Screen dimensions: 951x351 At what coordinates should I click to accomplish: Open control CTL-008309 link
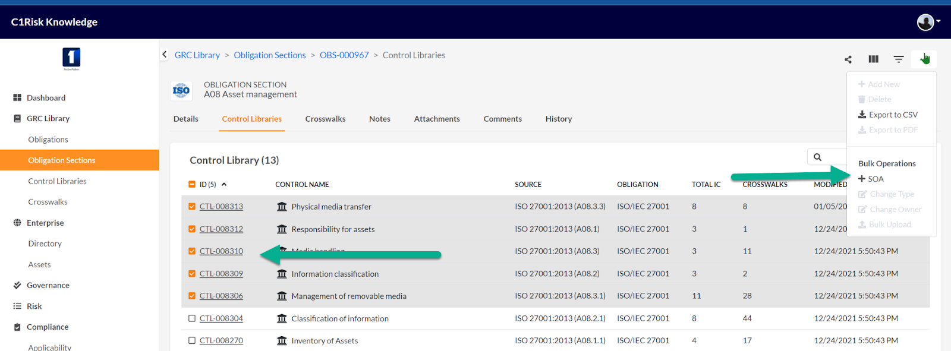(221, 274)
